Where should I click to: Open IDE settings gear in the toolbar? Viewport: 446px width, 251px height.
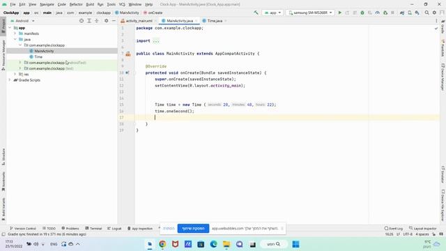pos(434,13)
